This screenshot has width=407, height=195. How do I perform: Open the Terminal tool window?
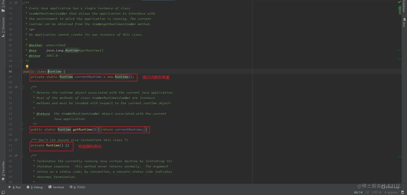tap(56, 187)
